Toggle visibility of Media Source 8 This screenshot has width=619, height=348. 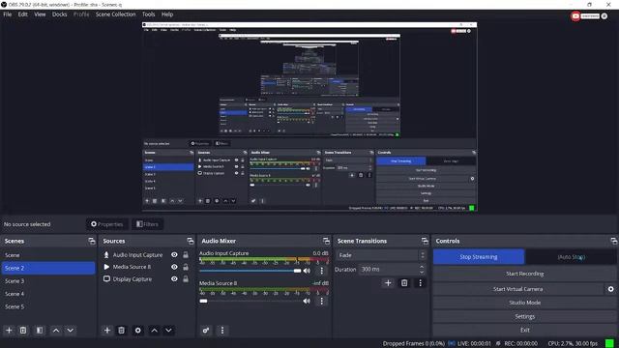pos(174,267)
